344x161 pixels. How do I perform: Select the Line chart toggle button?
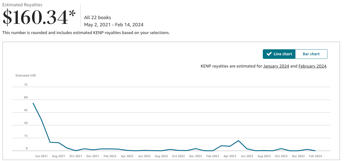point(279,54)
